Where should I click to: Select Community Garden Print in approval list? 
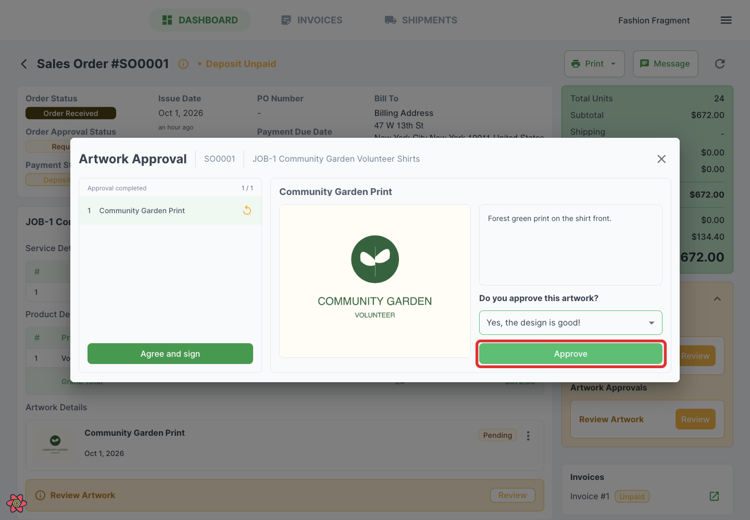click(x=170, y=211)
